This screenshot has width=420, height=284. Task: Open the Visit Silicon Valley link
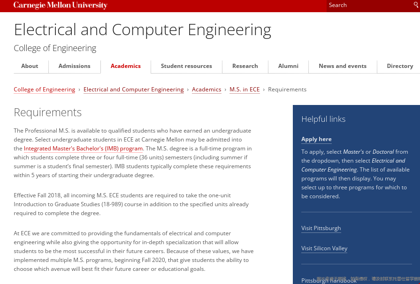coord(324,248)
